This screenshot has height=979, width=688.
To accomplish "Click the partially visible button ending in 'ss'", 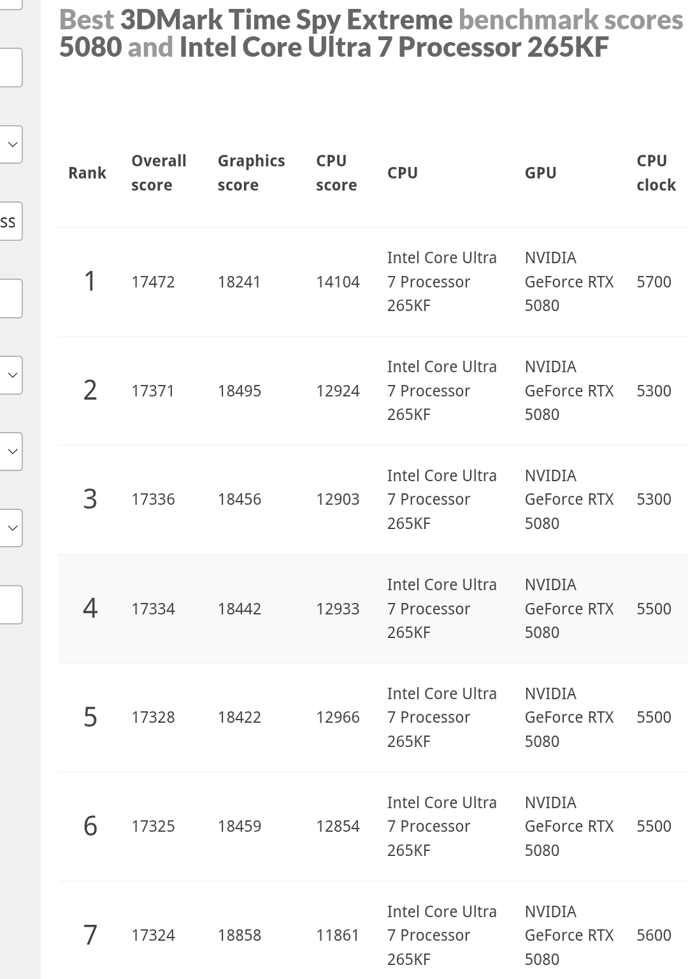I will point(11,221).
